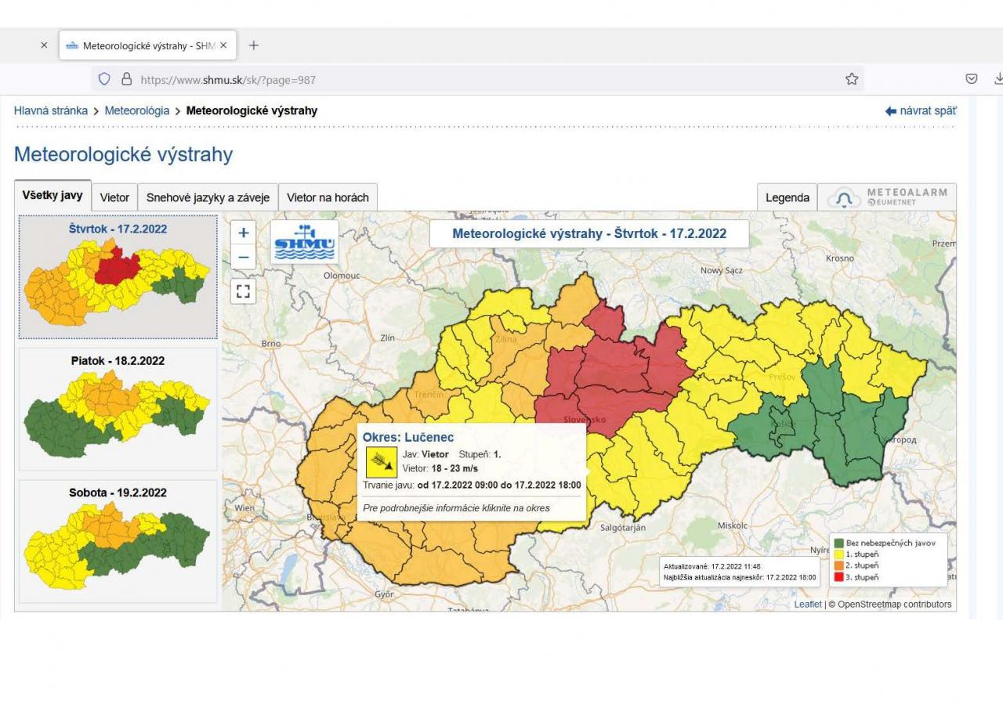1003x704 pixels.
Task: Open a new browser tab
Action: pyautogui.click(x=253, y=45)
